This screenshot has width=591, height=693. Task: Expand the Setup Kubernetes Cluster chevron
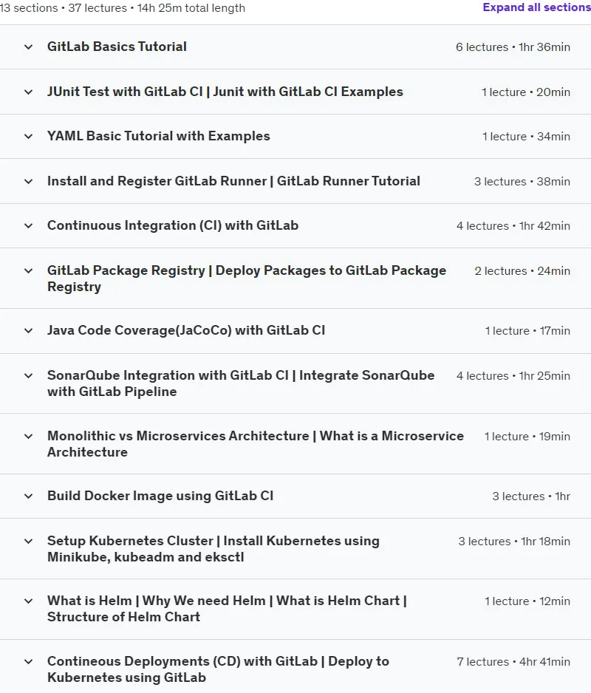pos(28,541)
